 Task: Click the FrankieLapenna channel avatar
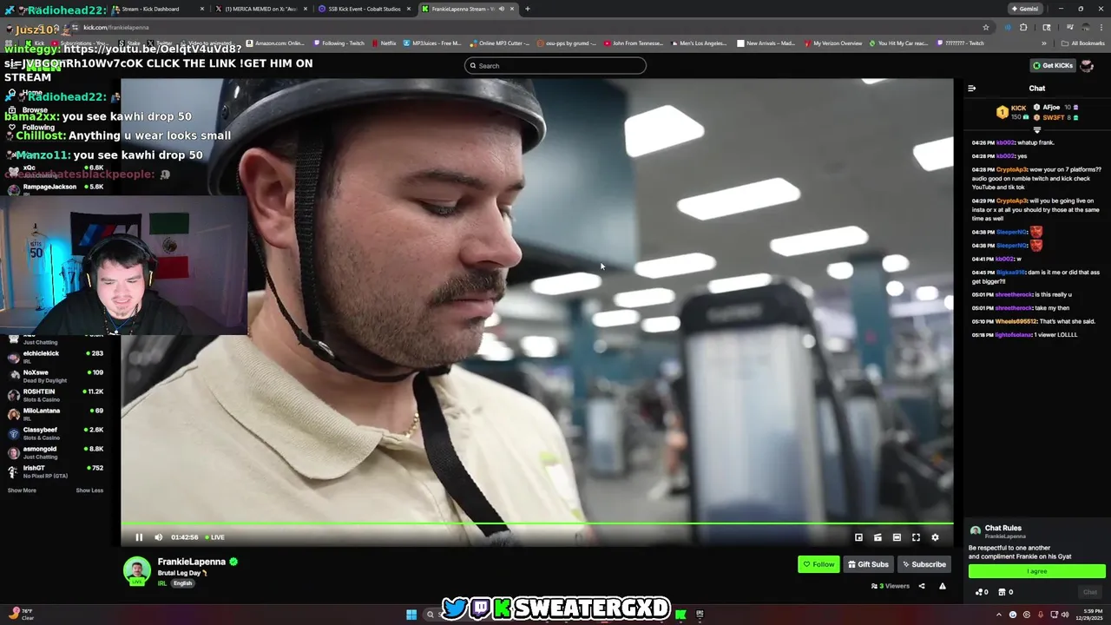(x=136, y=570)
